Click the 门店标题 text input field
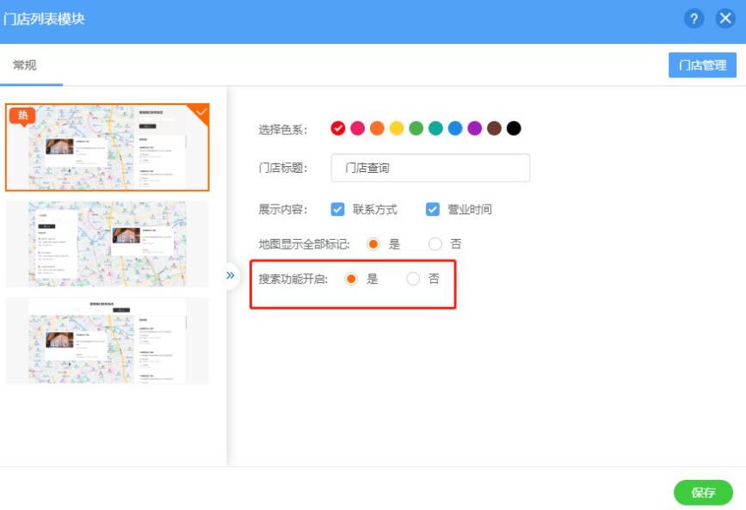Viewport: 746px width, 510px height. 430,169
